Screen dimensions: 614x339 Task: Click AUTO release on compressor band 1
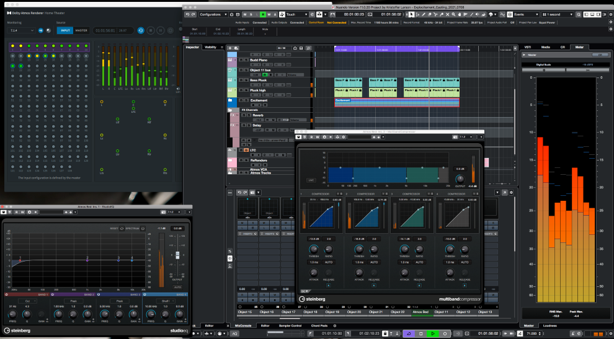tap(329, 262)
